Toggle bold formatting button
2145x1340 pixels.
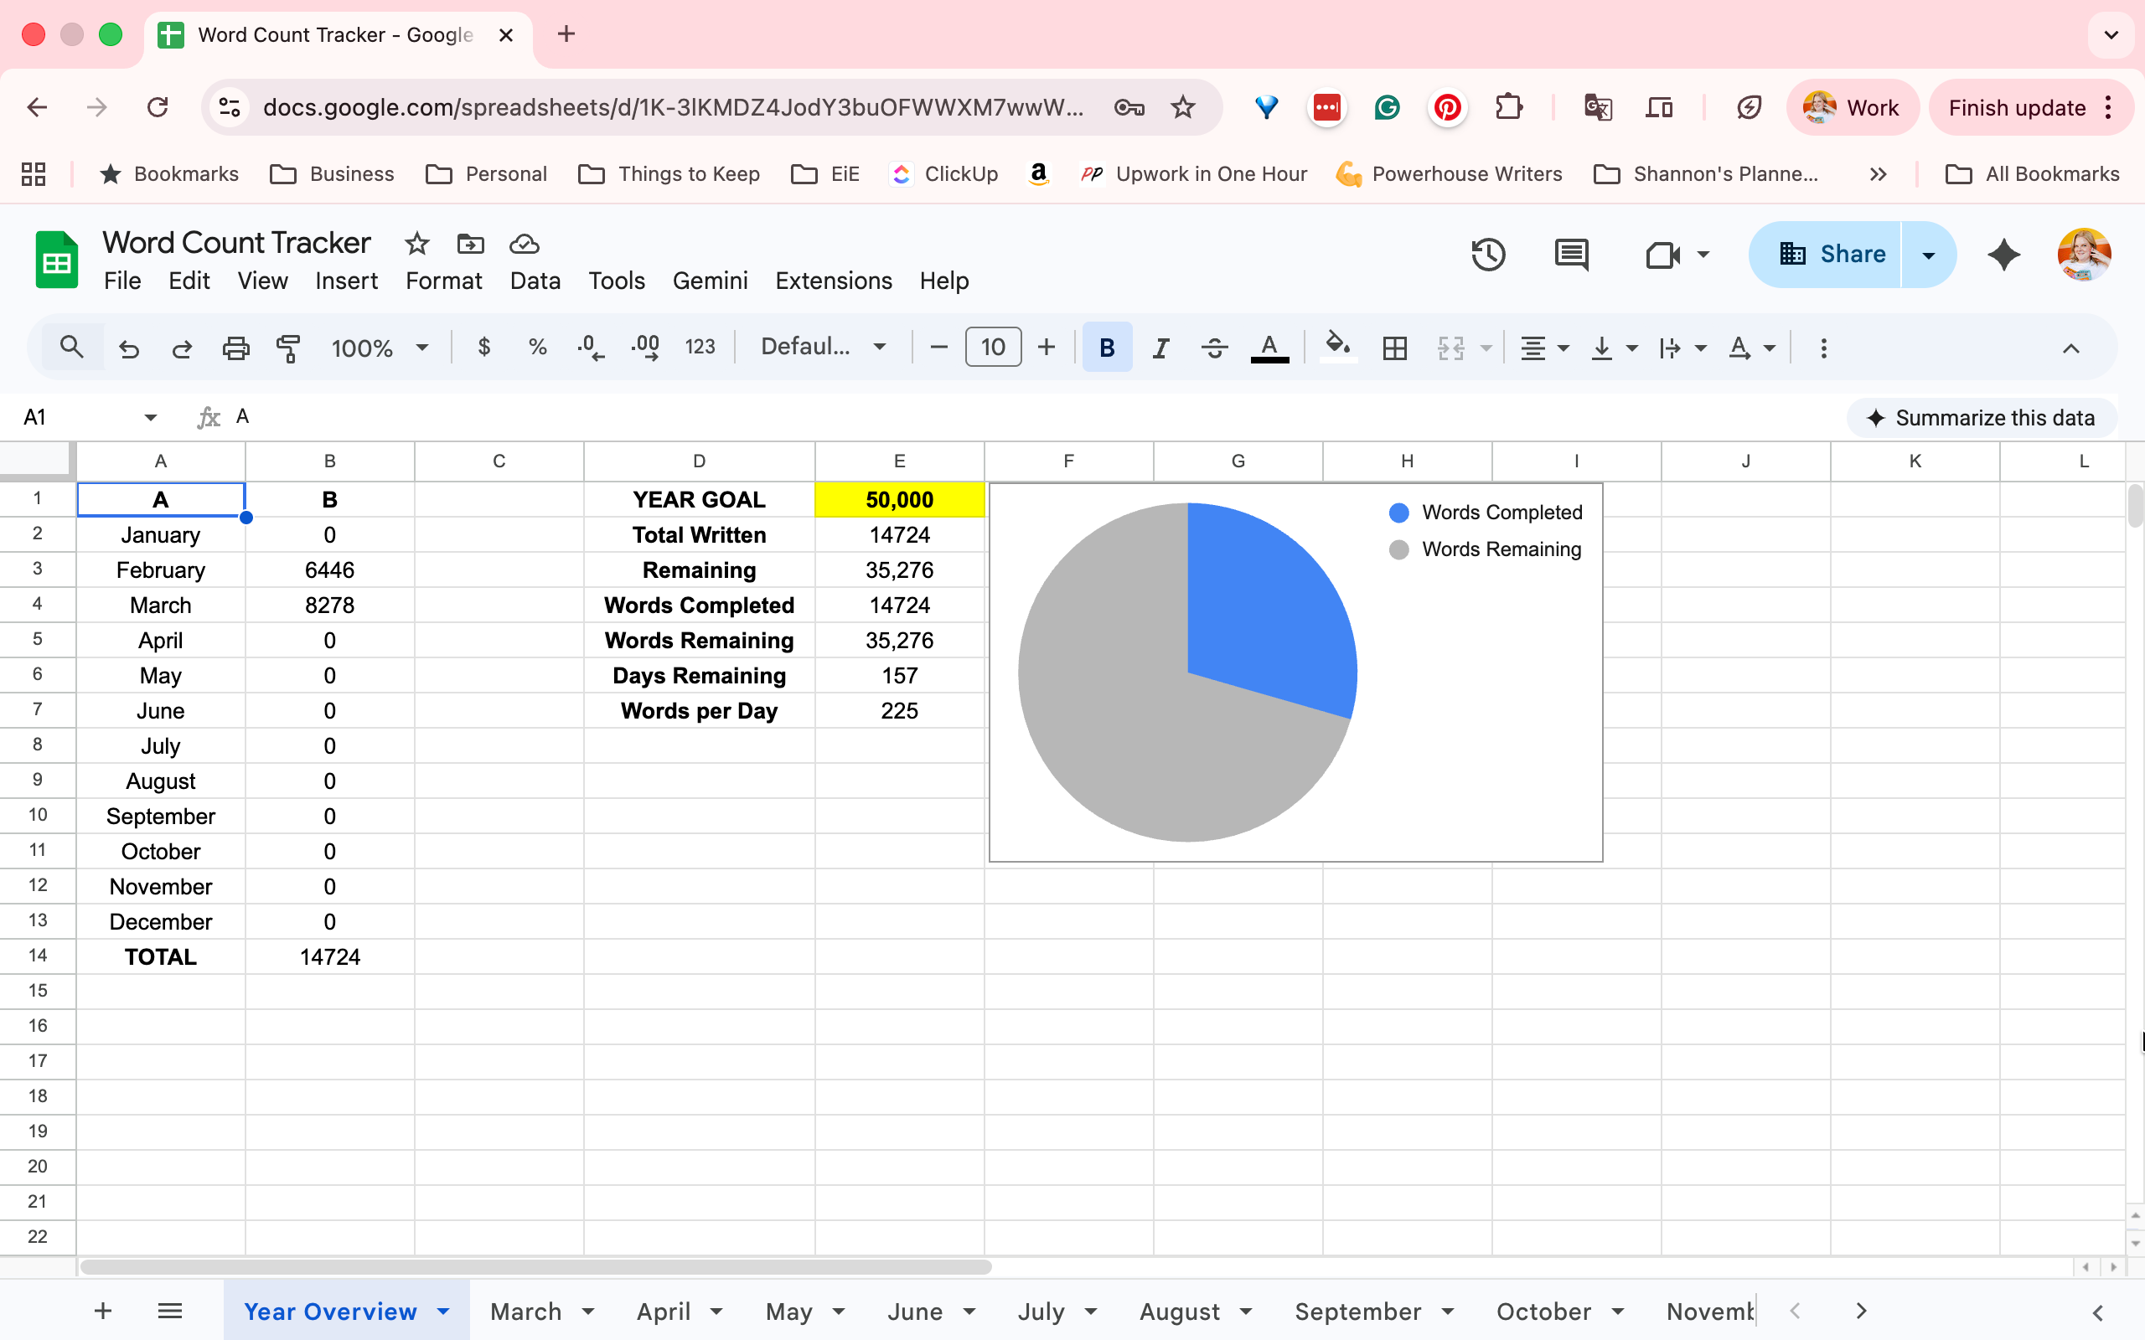pos(1106,348)
